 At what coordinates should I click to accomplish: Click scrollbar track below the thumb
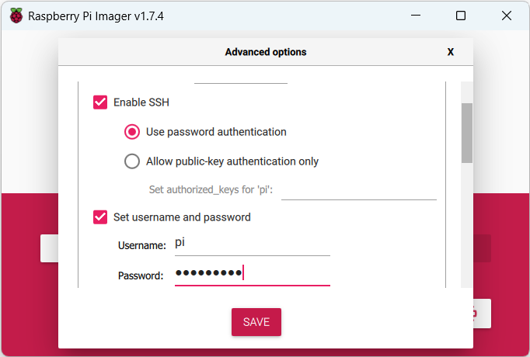coord(467,225)
